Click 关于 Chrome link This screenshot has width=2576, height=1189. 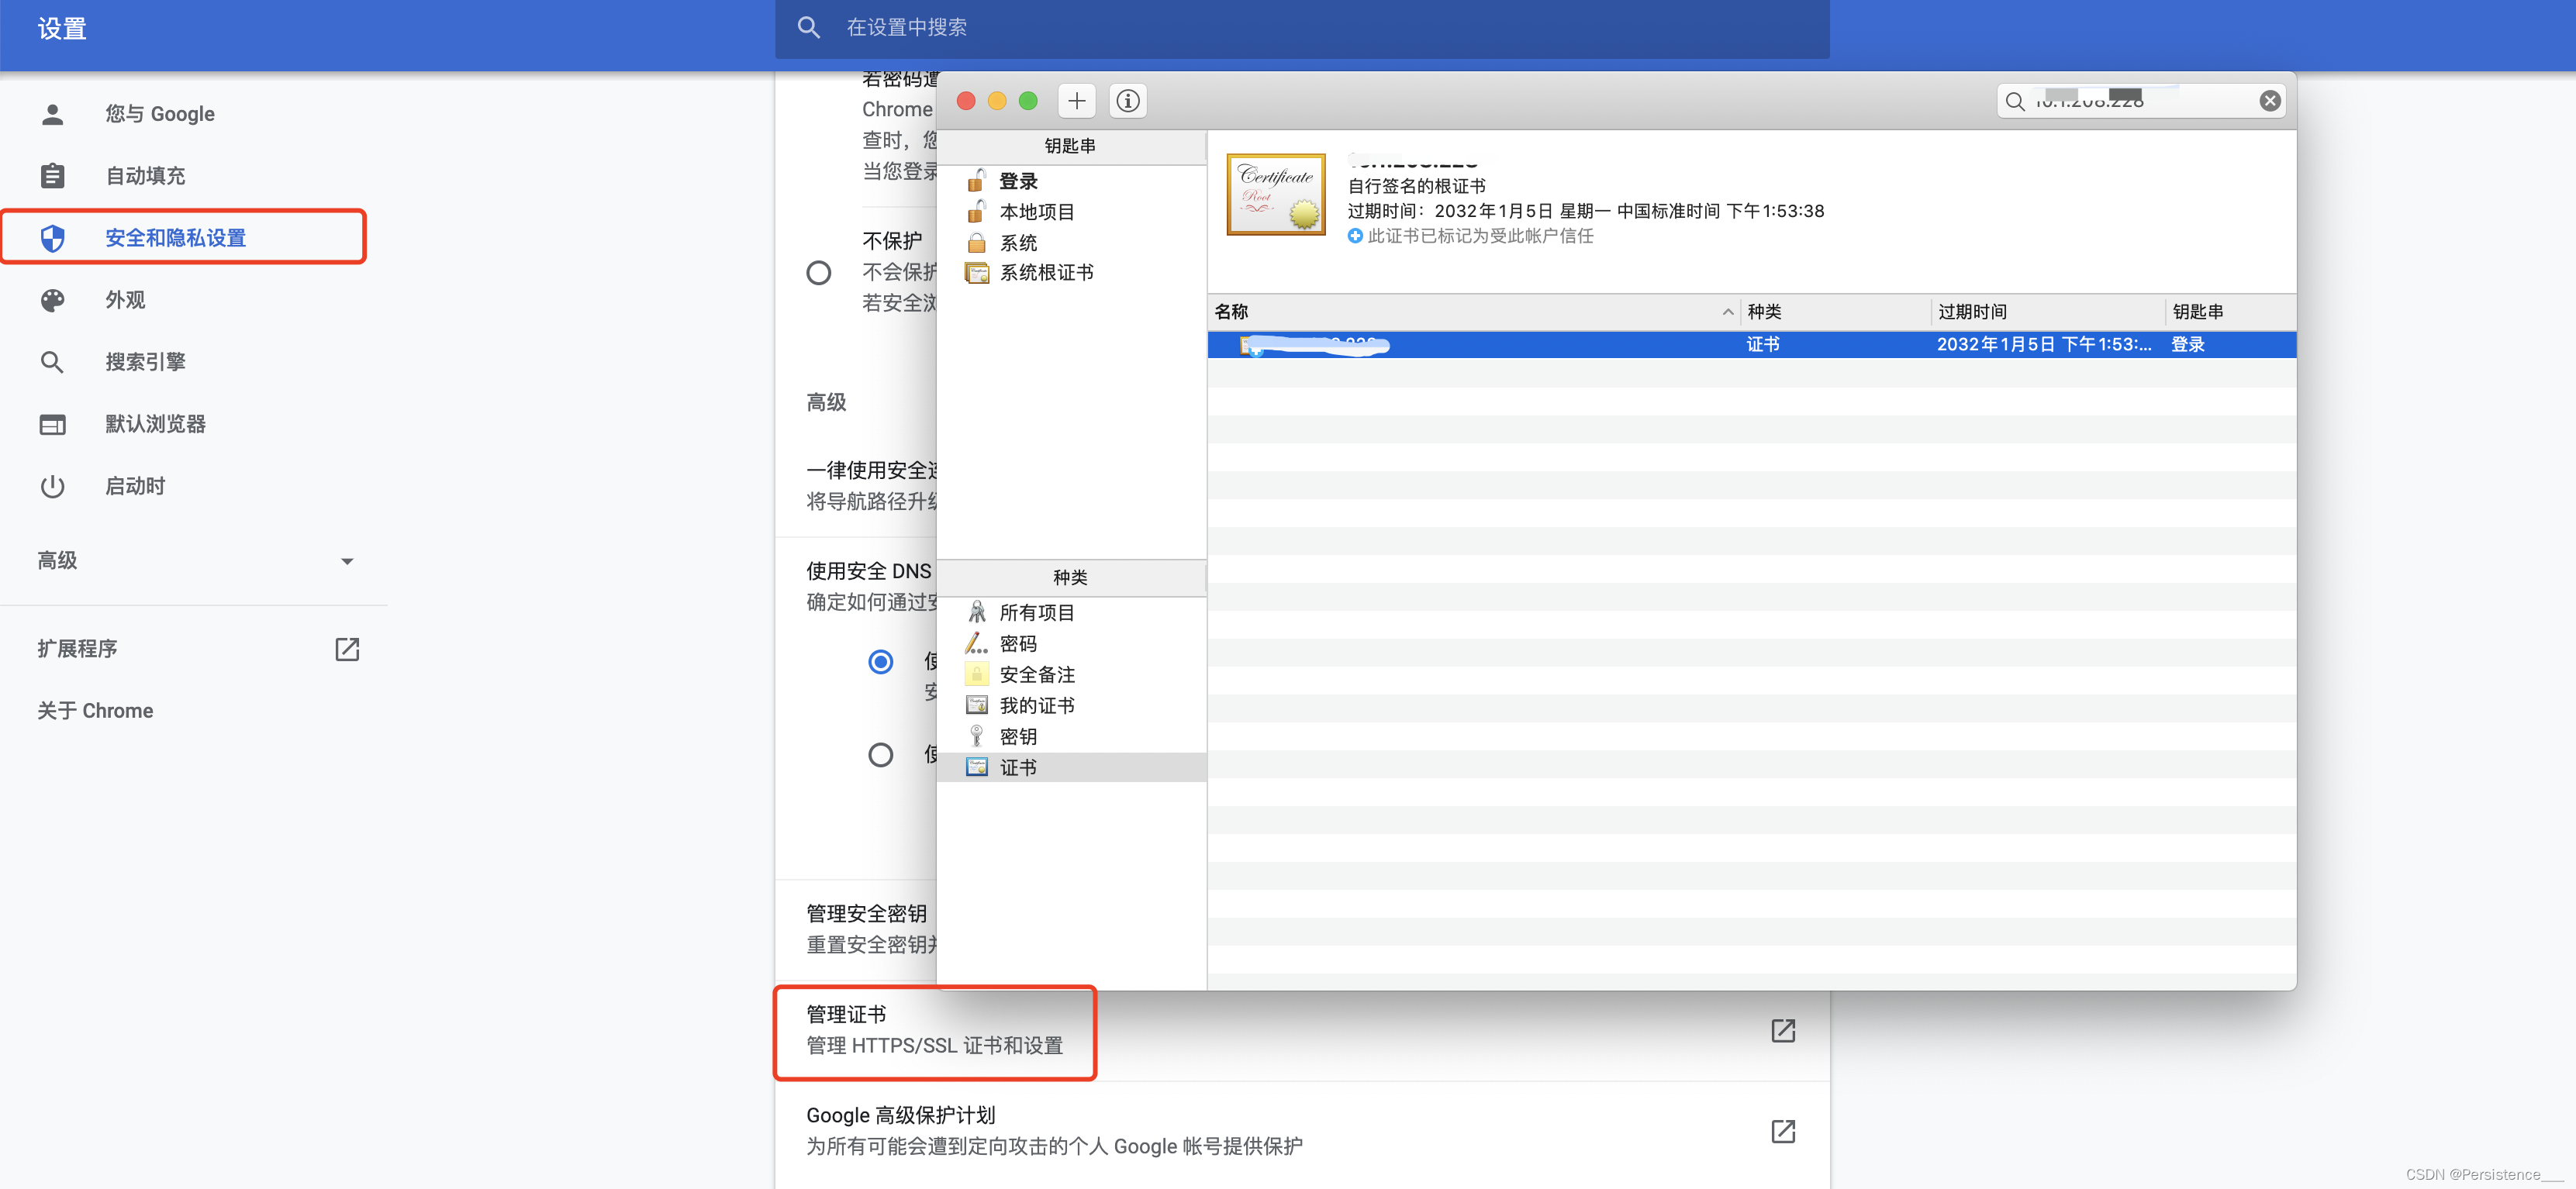click(95, 712)
